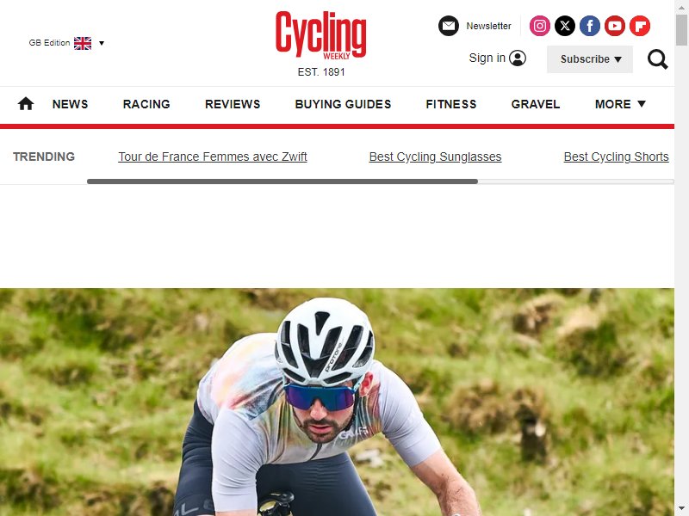Select the Reviews nav item

click(233, 104)
